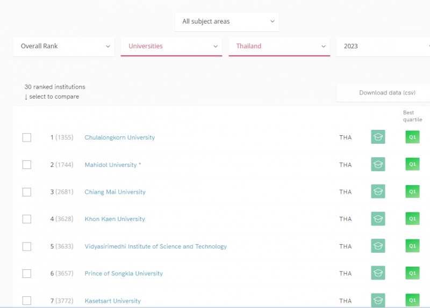Screen dimensions: 430x308
Task: Open Vidyasirimedhi Institute of Science and Technology link
Action: point(155,246)
